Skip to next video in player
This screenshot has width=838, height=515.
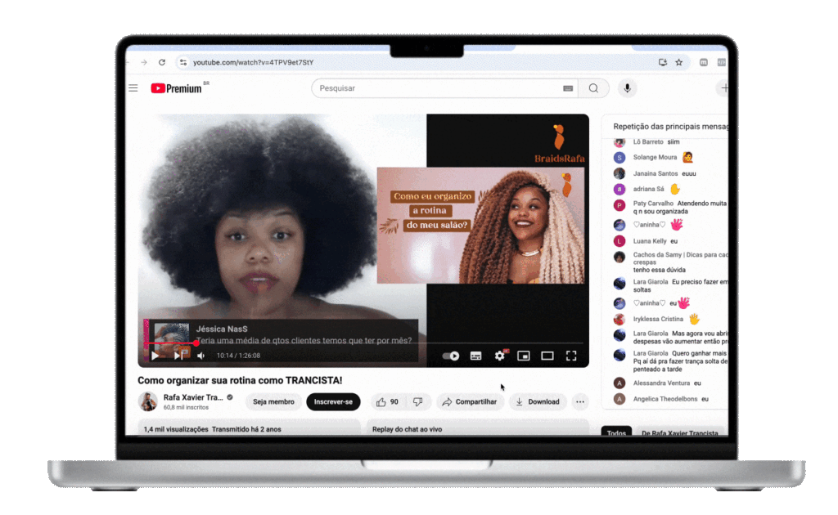click(x=178, y=356)
